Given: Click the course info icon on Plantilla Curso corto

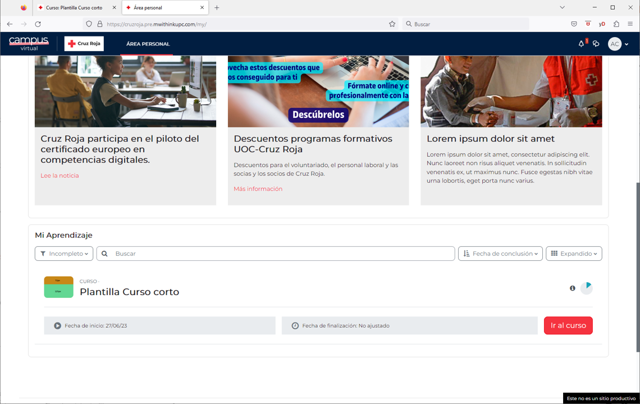Looking at the screenshot, I should click(572, 288).
